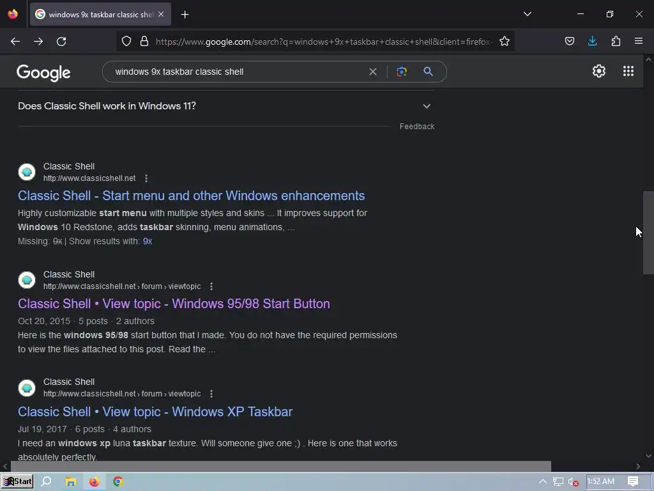Viewport: 654px width, 491px height.
Task: Click the Firefox logo in the title bar
Action: 13,14
